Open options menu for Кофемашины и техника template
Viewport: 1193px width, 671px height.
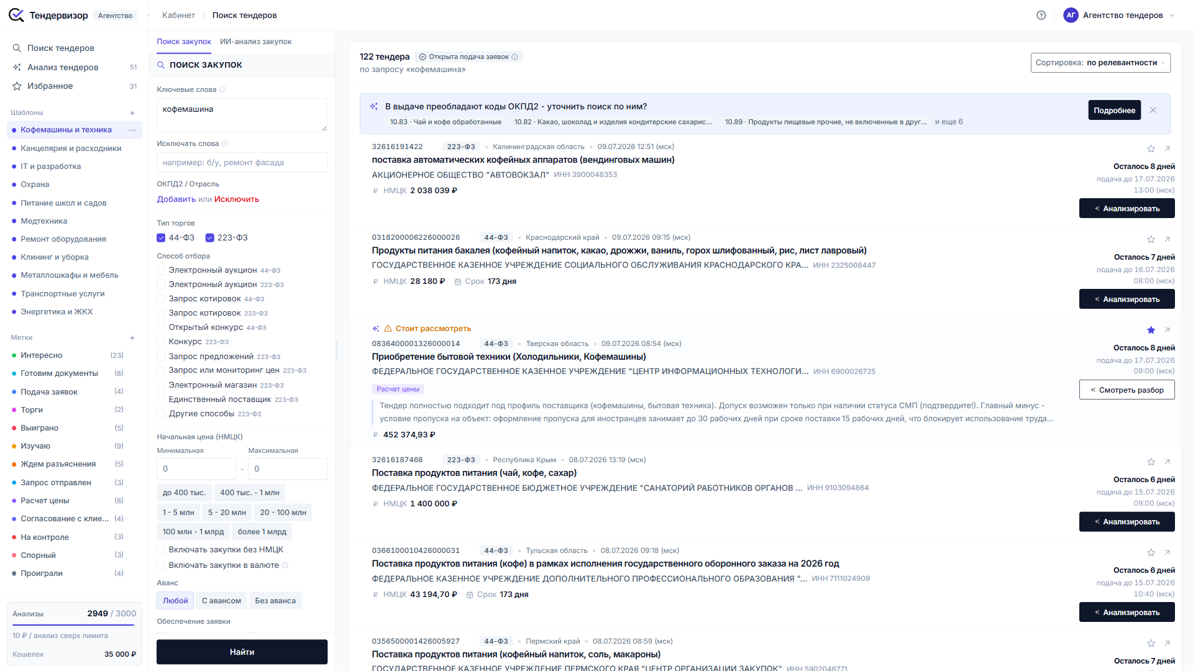132,130
